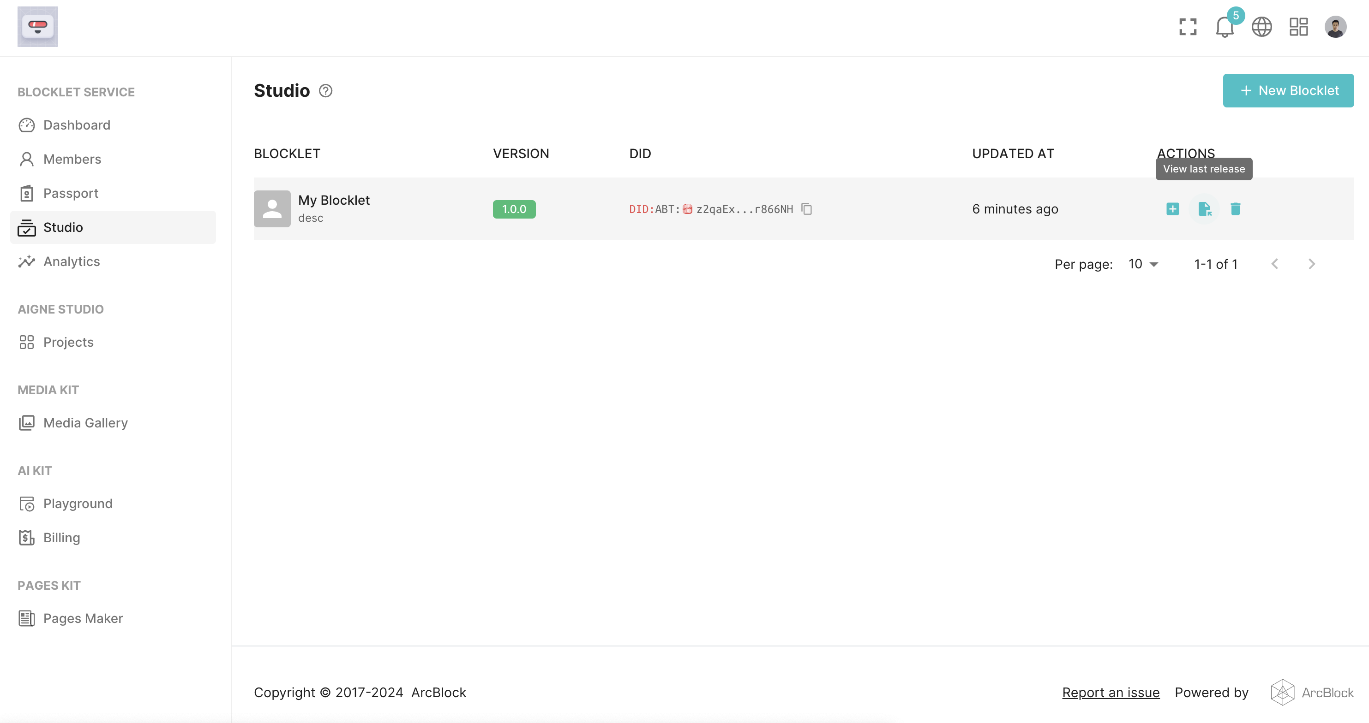Open Dashboard in sidebar
The width and height of the screenshot is (1369, 723).
point(77,125)
